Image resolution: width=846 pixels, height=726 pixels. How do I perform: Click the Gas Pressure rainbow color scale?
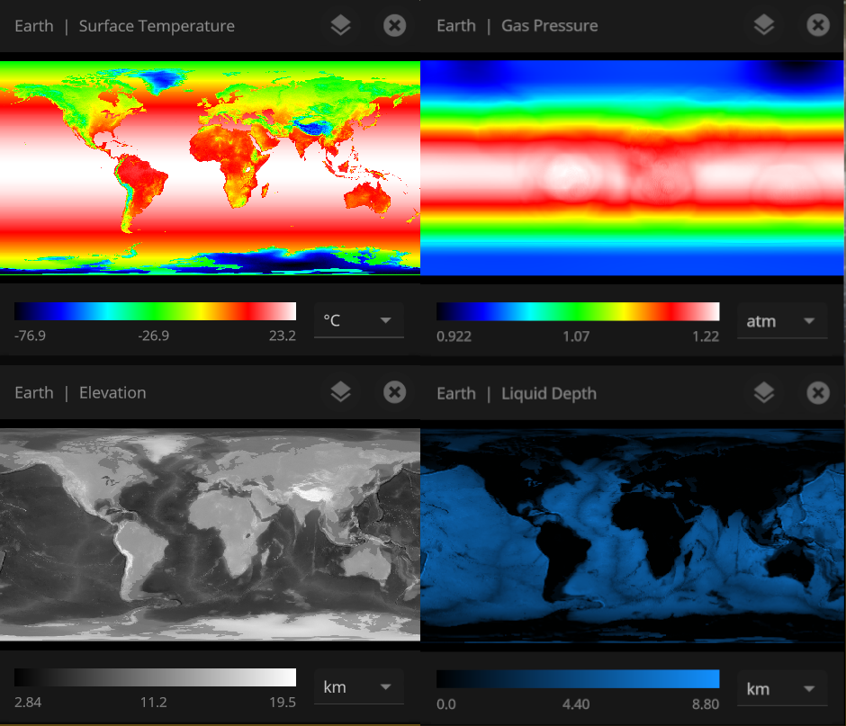tap(578, 312)
